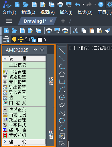Open the 视图(V) menu

(x=48, y=12)
